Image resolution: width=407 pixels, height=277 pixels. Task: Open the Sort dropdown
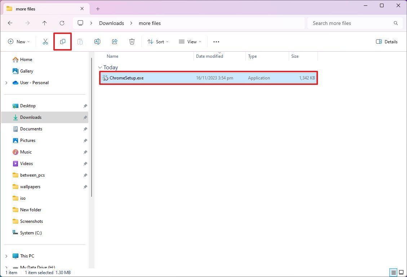pos(158,42)
